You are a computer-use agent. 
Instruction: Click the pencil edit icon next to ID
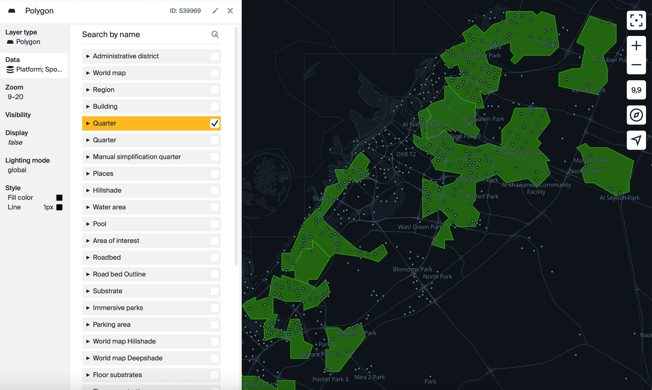pos(215,11)
